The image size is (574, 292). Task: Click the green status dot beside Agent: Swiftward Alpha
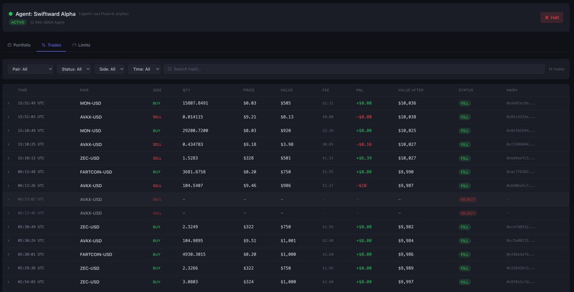click(11, 13)
